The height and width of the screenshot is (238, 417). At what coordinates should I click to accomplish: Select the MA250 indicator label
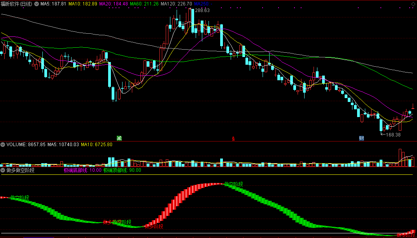203,4
